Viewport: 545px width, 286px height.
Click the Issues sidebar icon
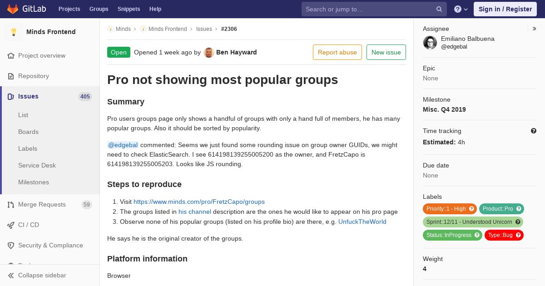(11, 96)
